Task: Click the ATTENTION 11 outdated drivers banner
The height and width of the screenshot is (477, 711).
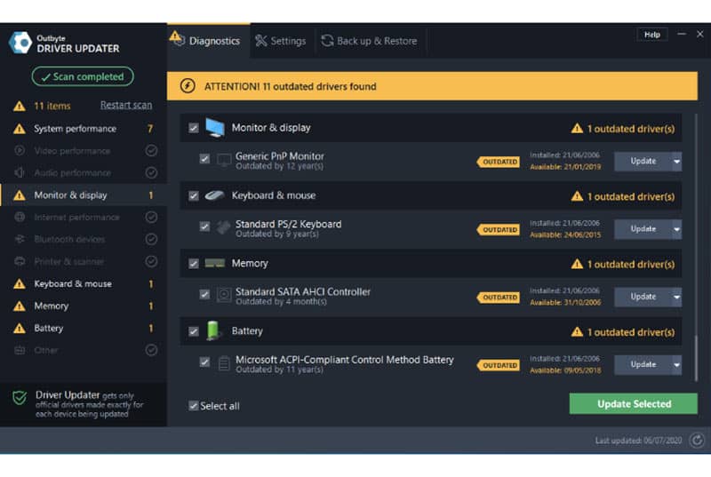Action: [432, 86]
